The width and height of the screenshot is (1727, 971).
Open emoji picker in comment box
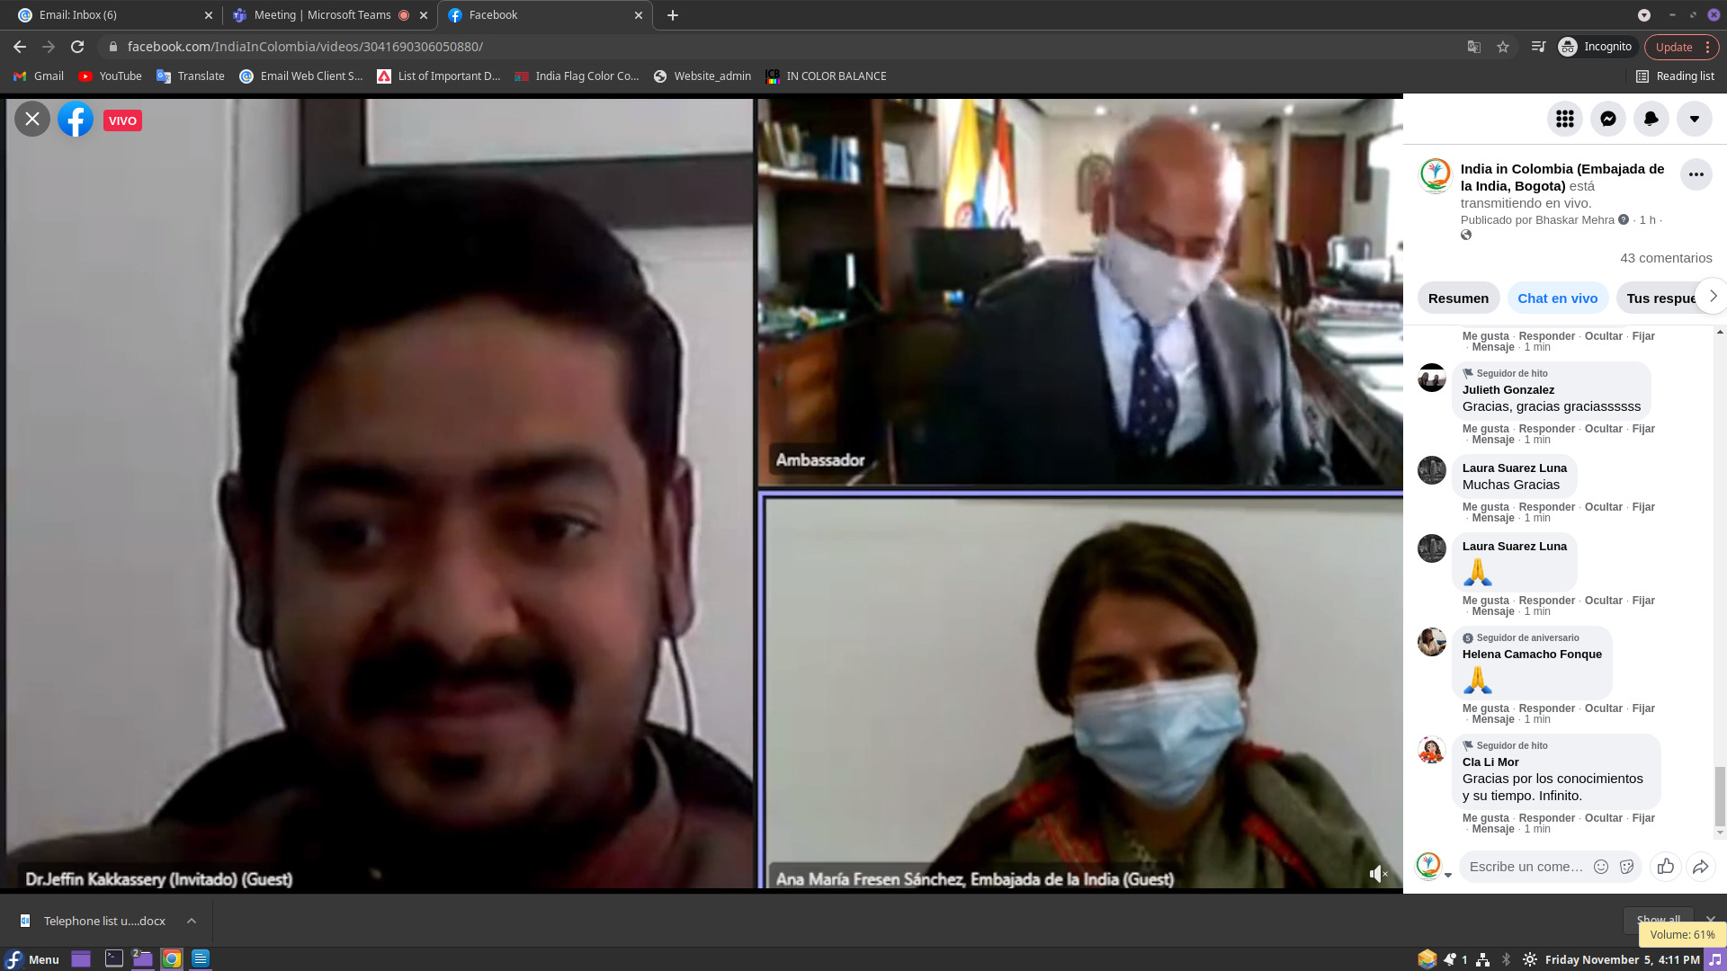1601,867
